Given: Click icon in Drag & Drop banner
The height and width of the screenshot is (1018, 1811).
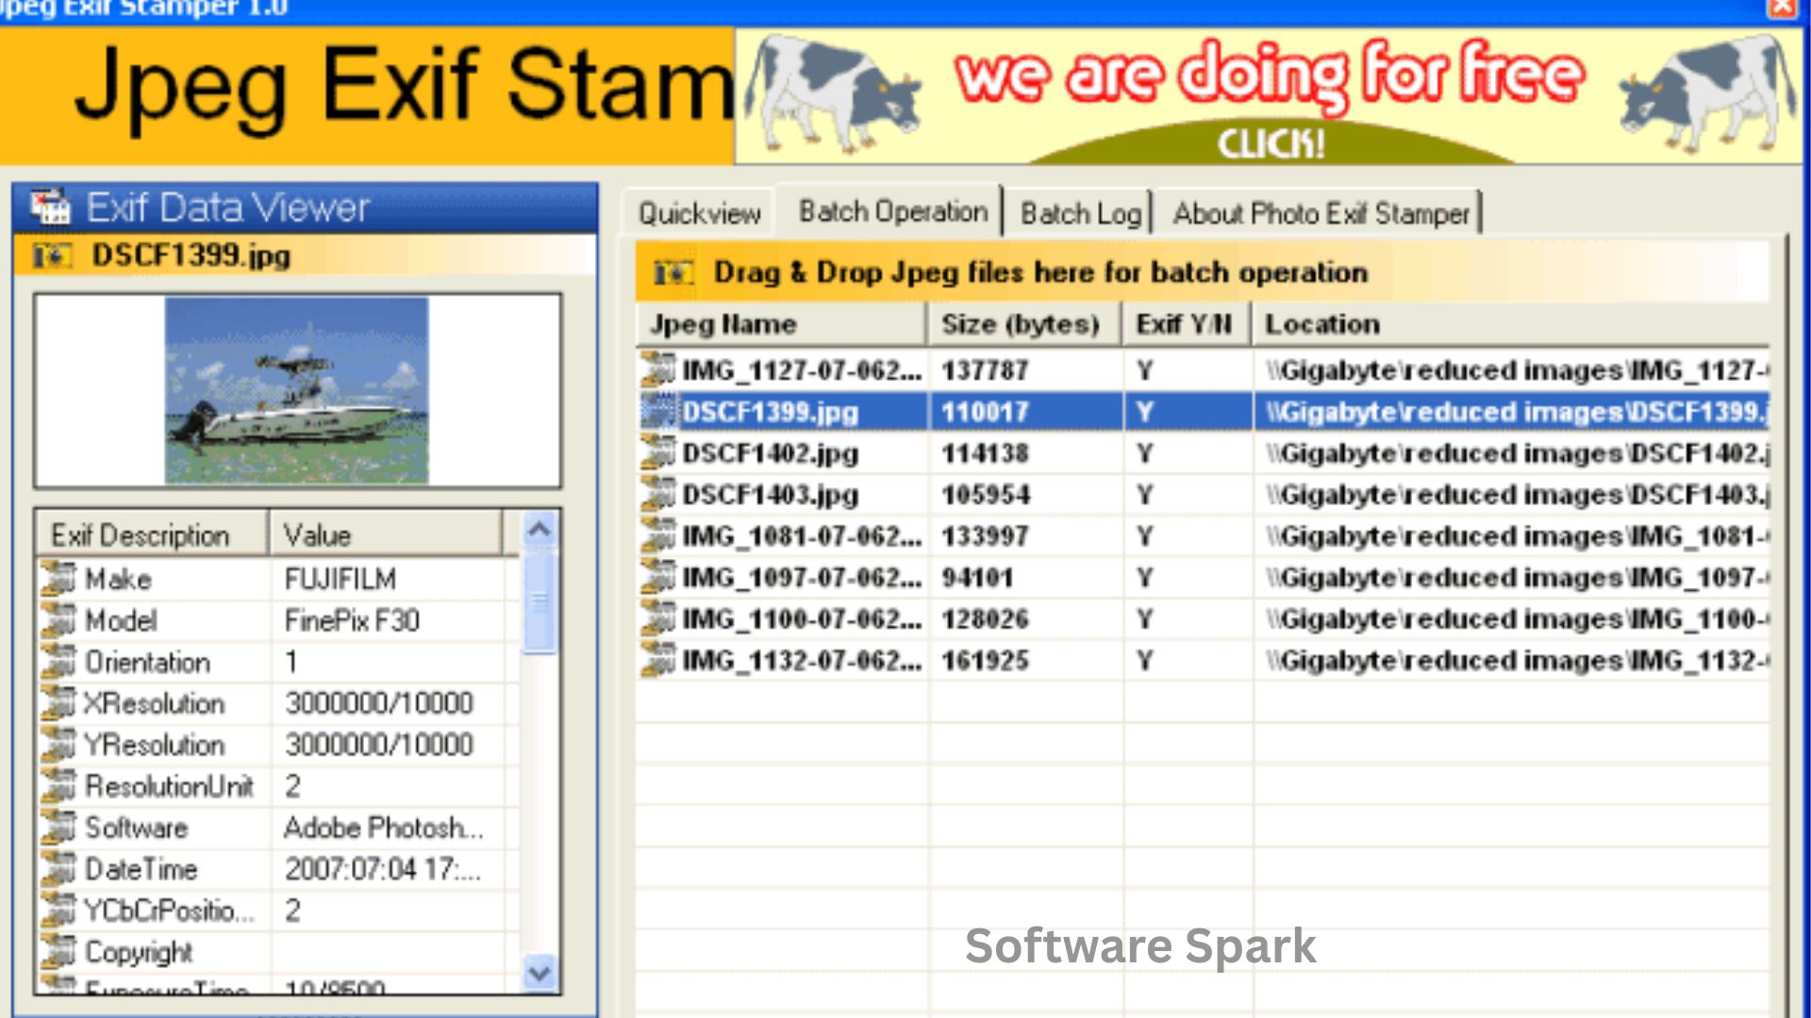Looking at the screenshot, I should (x=673, y=272).
